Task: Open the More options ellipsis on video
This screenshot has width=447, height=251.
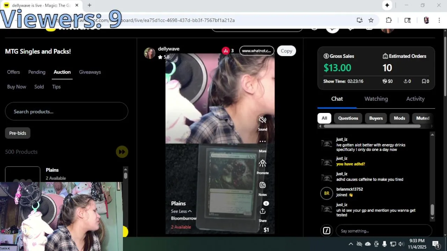Action: pyautogui.click(x=263, y=142)
